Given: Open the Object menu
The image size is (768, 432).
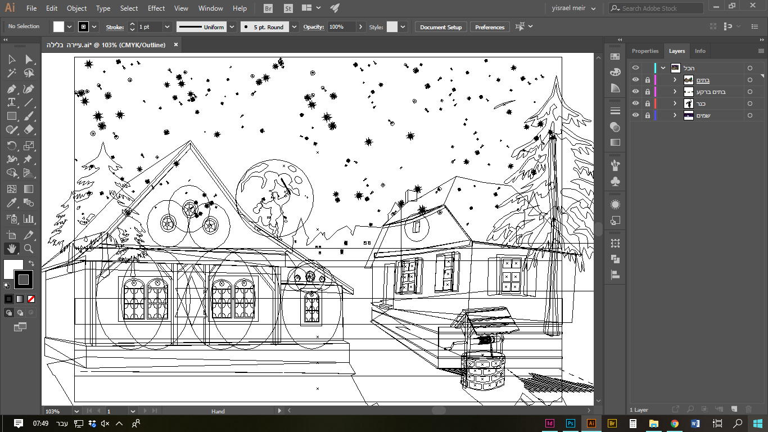Looking at the screenshot, I should pos(76,8).
